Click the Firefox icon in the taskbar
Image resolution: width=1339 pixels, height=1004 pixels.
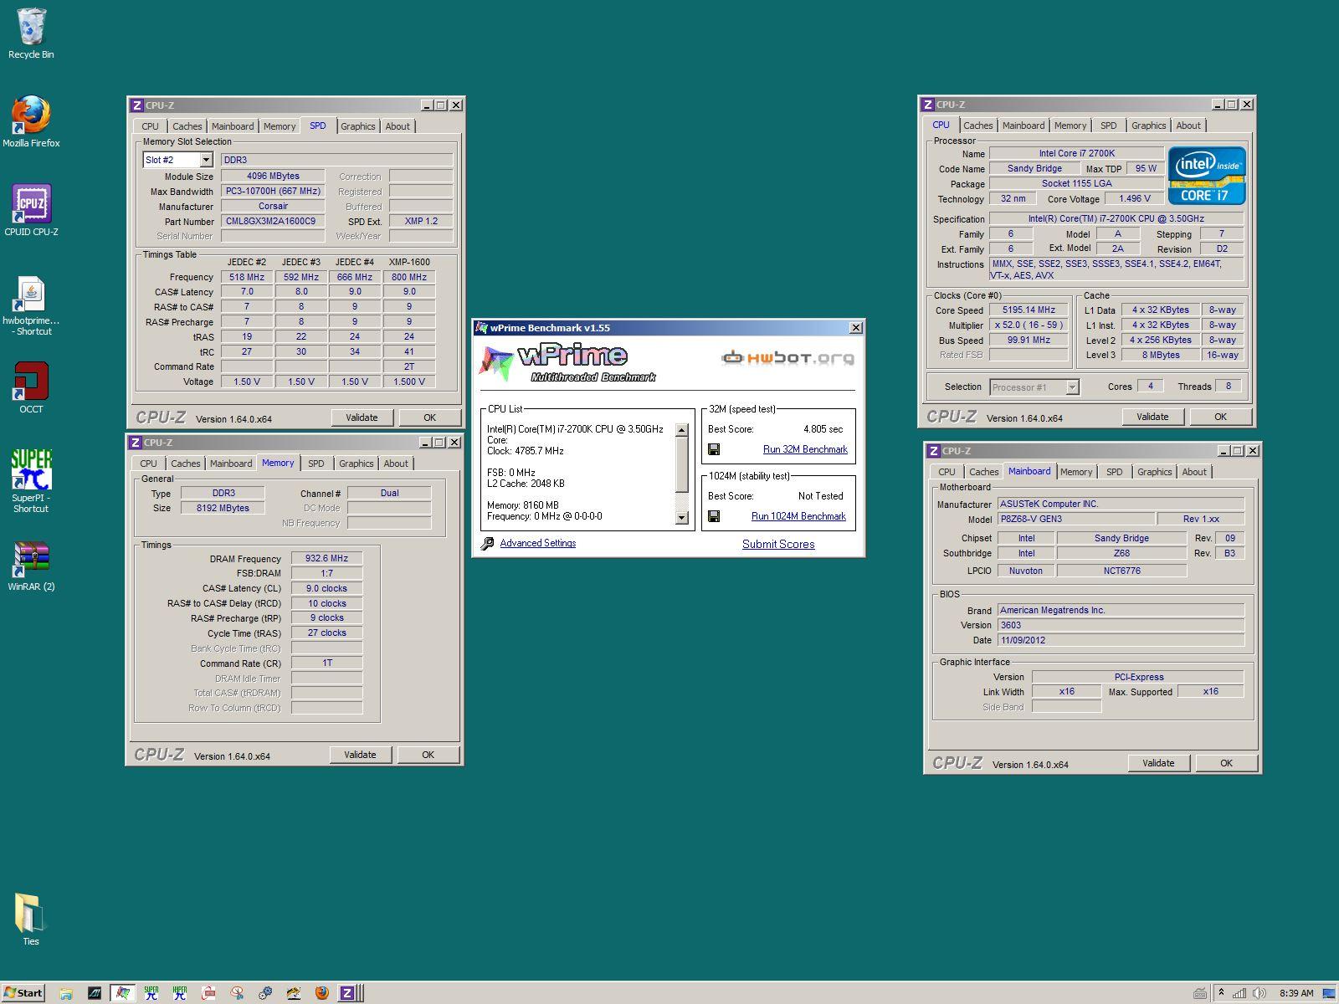[321, 993]
